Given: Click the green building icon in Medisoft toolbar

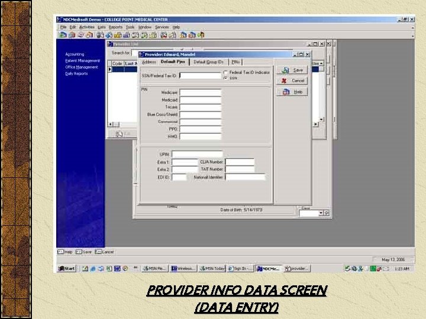Looking at the screenshot, I should point(63,35).
